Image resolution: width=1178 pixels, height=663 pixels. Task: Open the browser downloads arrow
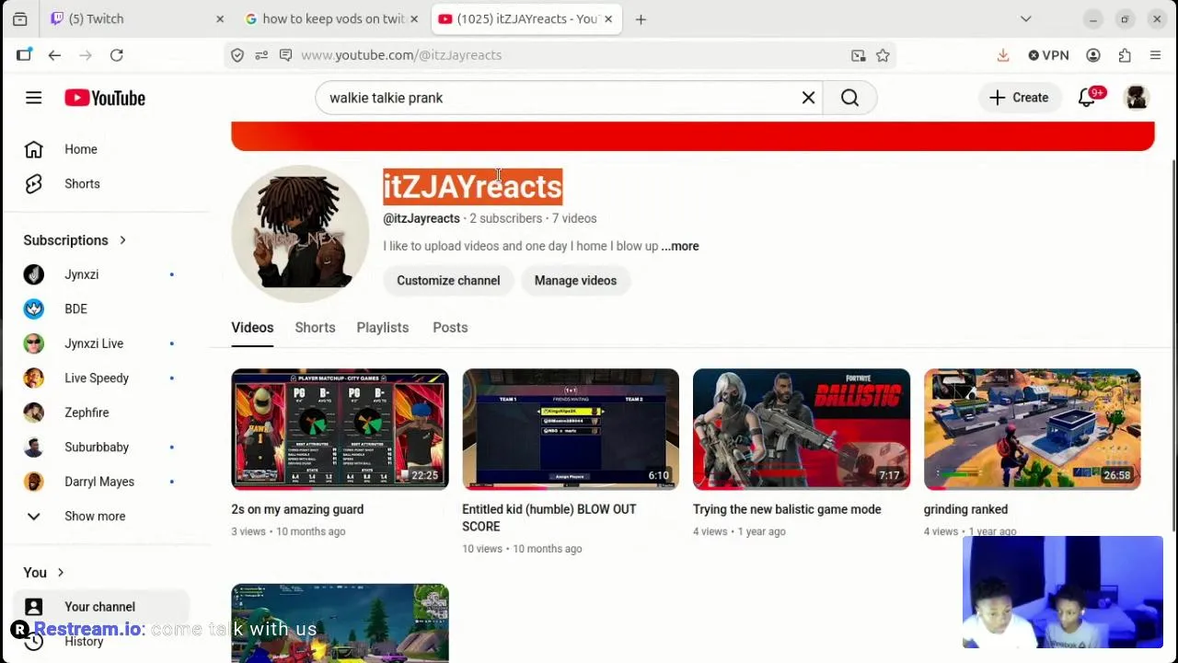[x=1003, y=55]
